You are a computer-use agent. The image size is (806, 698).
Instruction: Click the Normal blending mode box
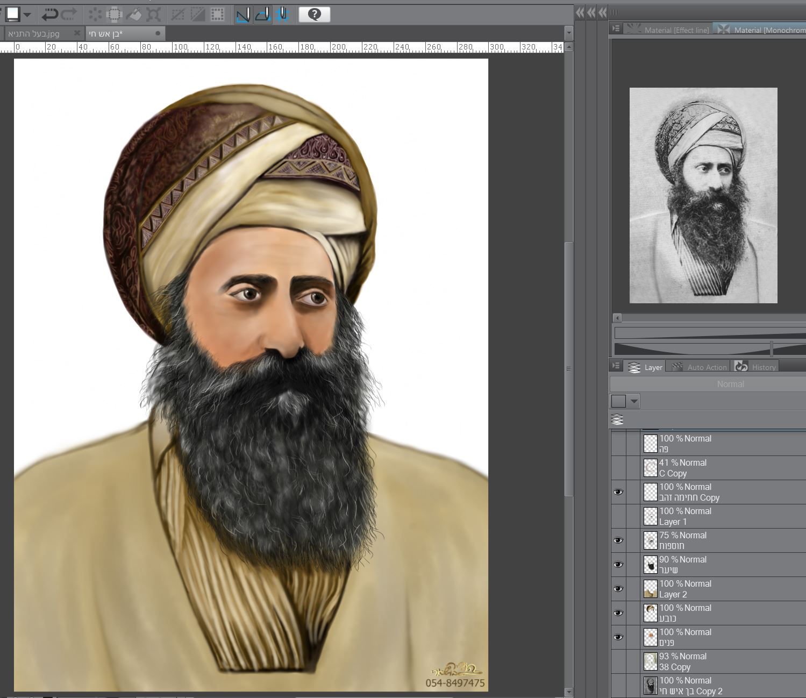[730, 384]
